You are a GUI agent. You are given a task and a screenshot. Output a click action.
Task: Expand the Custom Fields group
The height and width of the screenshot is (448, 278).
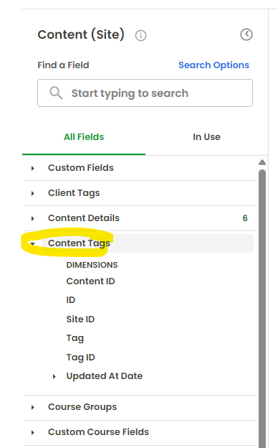(33, 168)
